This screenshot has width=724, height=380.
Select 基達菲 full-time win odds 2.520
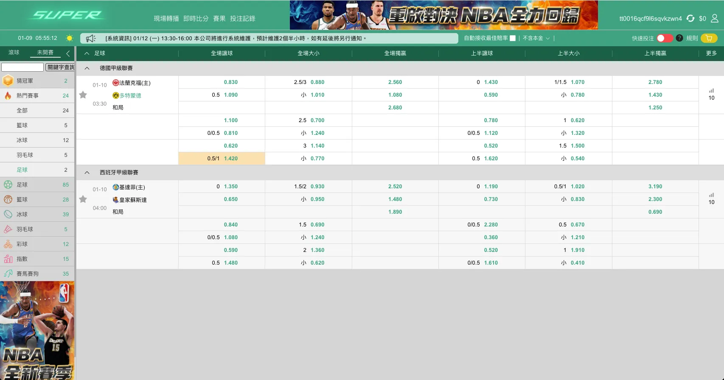tap(395, 187)
